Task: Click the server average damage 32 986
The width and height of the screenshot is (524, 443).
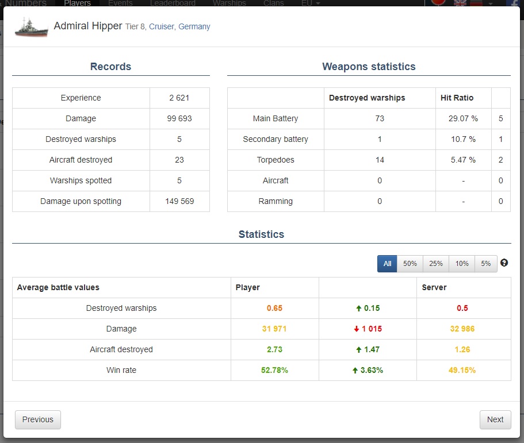Action: (462, 329)
